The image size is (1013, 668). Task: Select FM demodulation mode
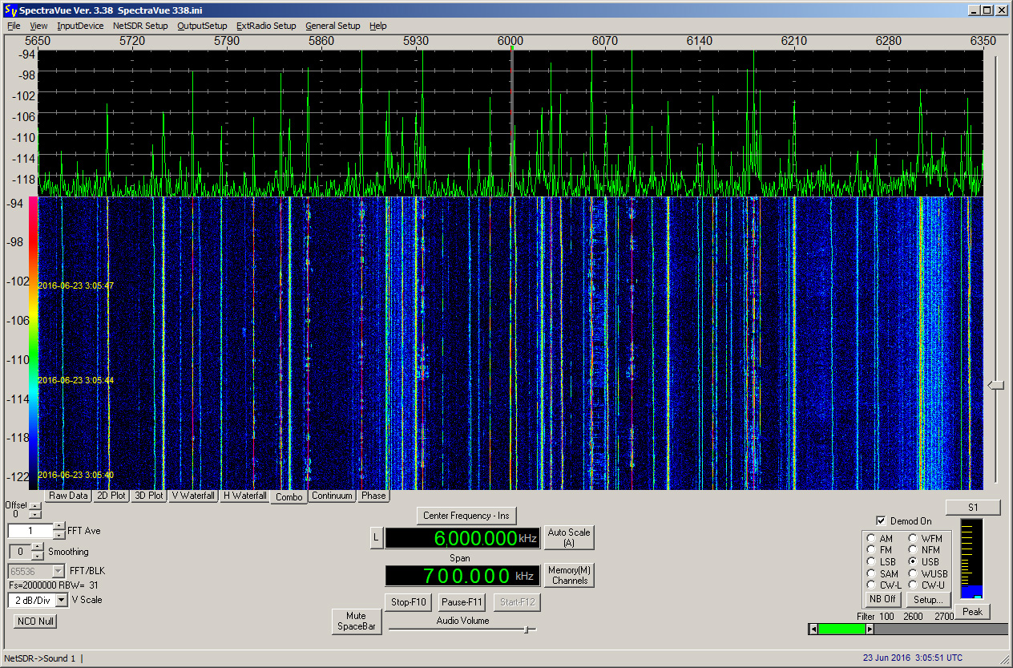click(x=872, y=550)
